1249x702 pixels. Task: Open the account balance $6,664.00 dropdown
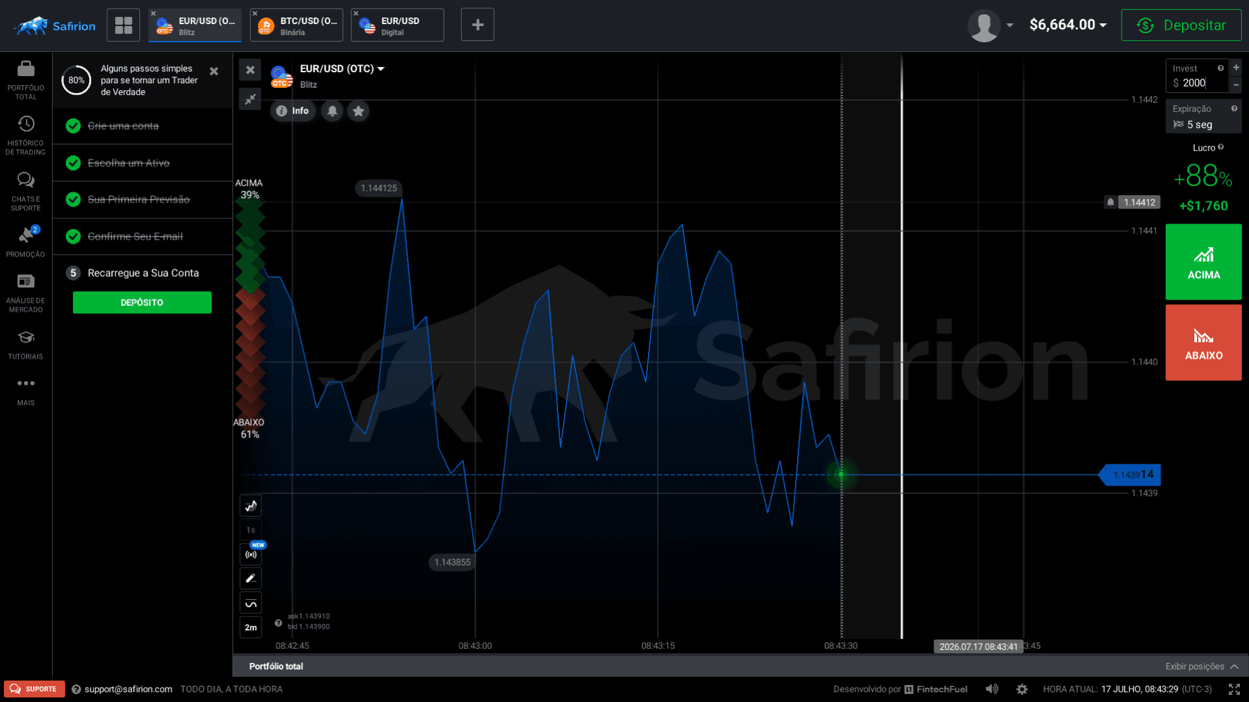(x=1068, y=25)
